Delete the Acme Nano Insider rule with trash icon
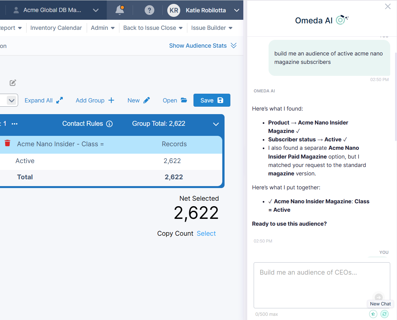Image resolution: width=397 pixels, height=320 pixels. point(7,143)
